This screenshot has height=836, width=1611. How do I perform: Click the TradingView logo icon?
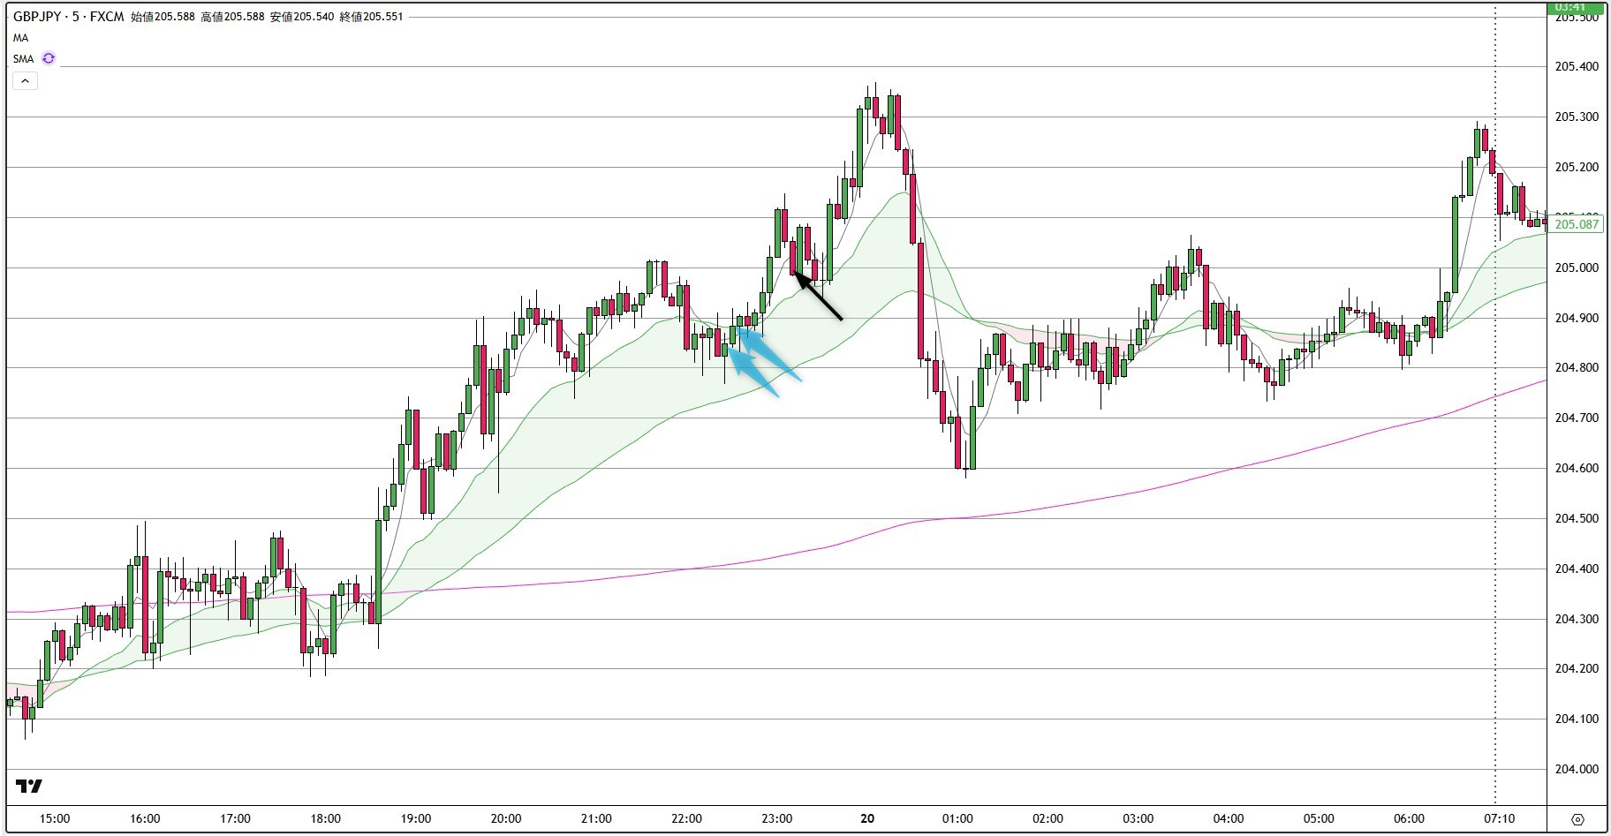click(29, 787)
